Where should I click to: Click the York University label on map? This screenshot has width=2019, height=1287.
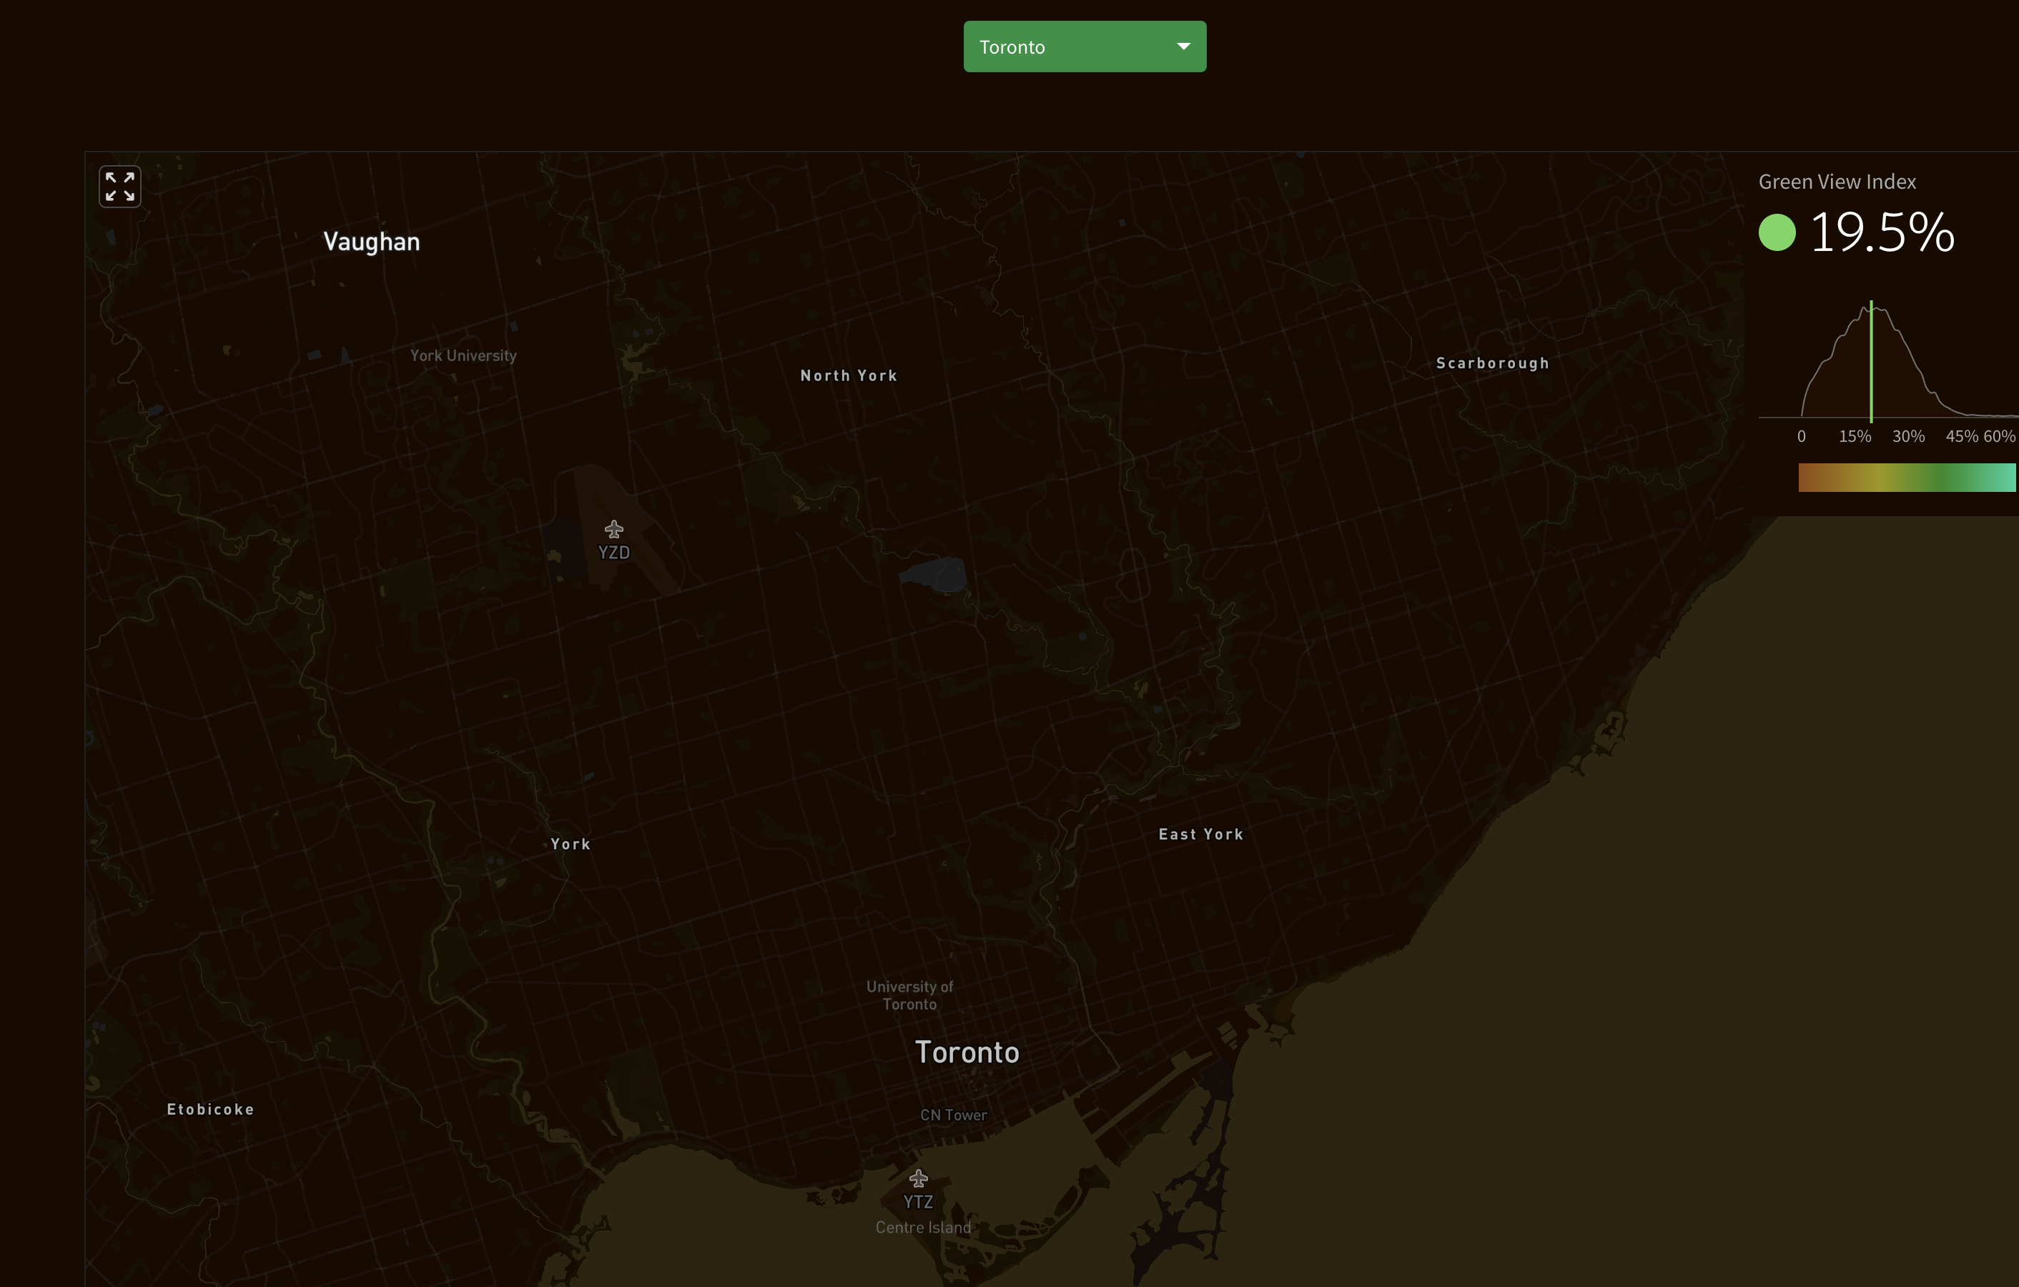[463, 355]
